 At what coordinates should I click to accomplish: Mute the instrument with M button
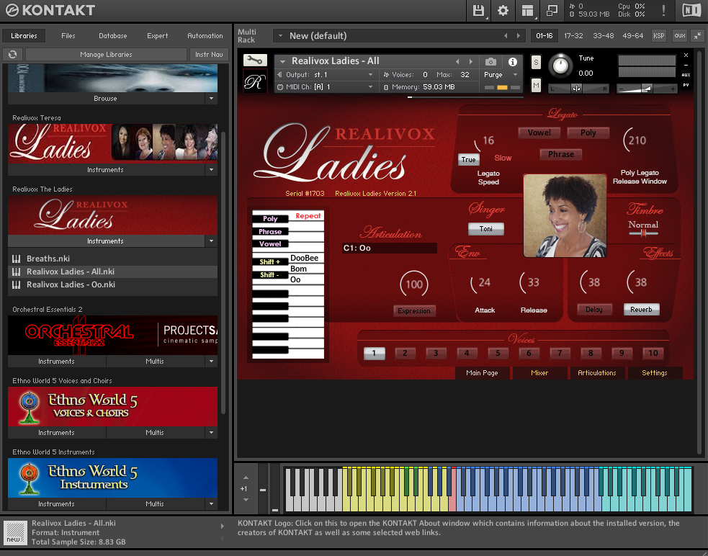[536, 85]
